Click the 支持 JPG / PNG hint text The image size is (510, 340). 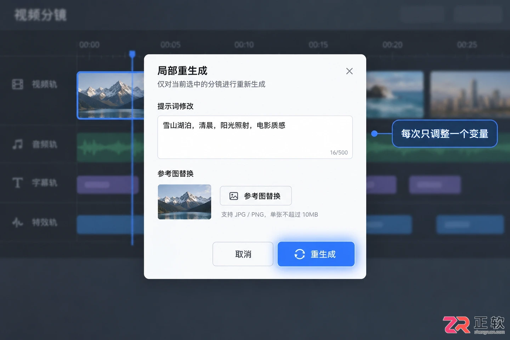[x=270, y=215]
